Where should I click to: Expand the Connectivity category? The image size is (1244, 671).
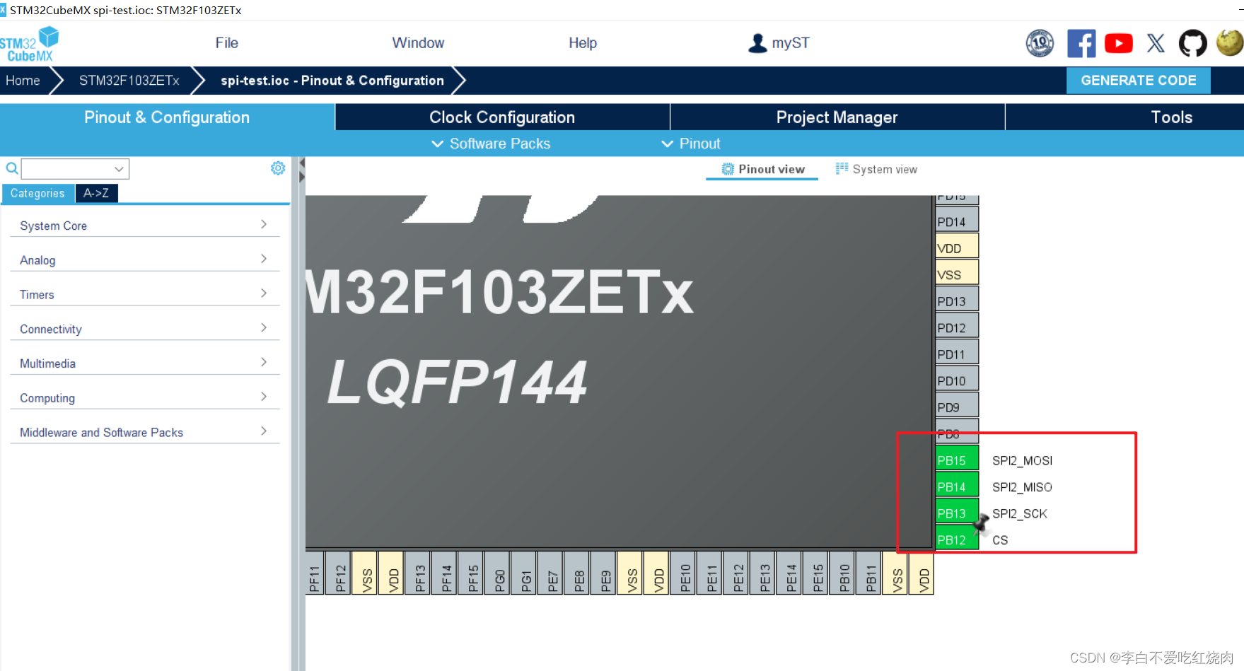[144, 329]
